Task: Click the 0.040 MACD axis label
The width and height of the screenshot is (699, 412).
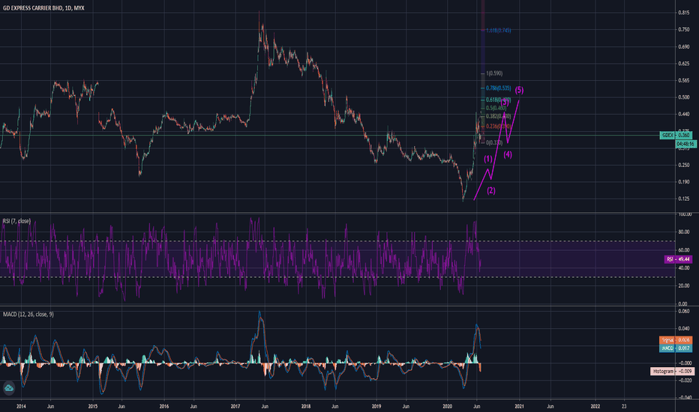Action: tap(684, 329)
